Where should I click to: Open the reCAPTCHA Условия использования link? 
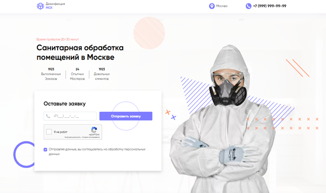point(91,137)
